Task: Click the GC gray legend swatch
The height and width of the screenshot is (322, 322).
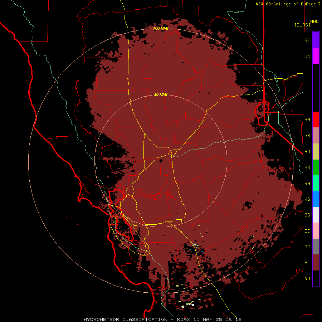Action: pos(316,247)
